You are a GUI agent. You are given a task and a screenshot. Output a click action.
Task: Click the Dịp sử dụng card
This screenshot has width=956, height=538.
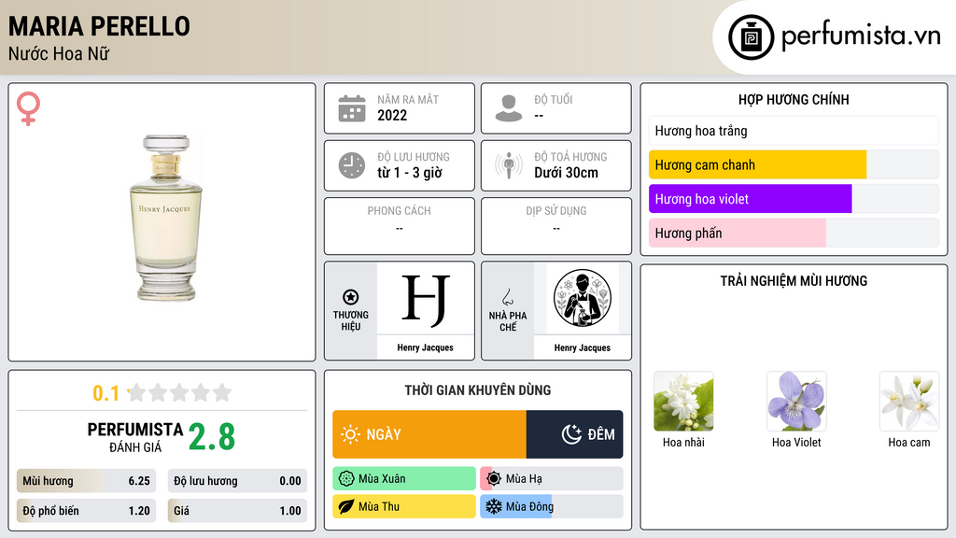click(x=556, y=226)
